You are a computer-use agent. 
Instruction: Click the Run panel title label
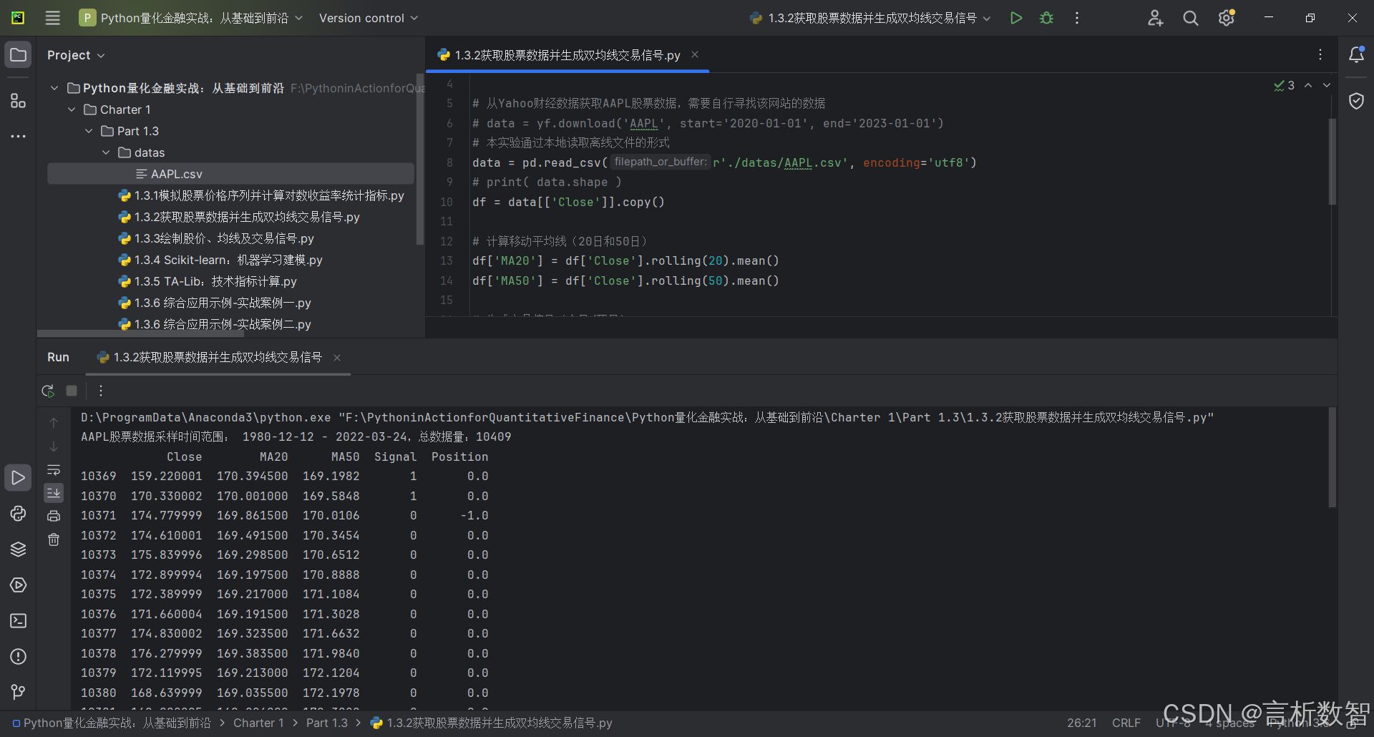[x=58, y=357]
